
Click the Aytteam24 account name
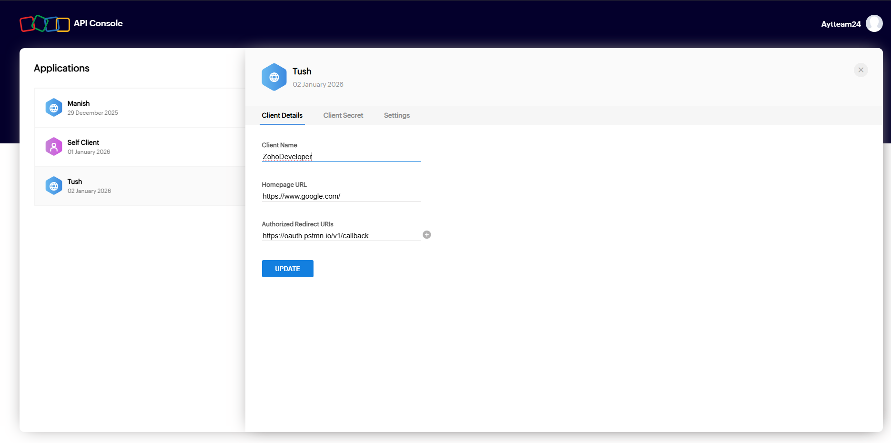(840, 23)
